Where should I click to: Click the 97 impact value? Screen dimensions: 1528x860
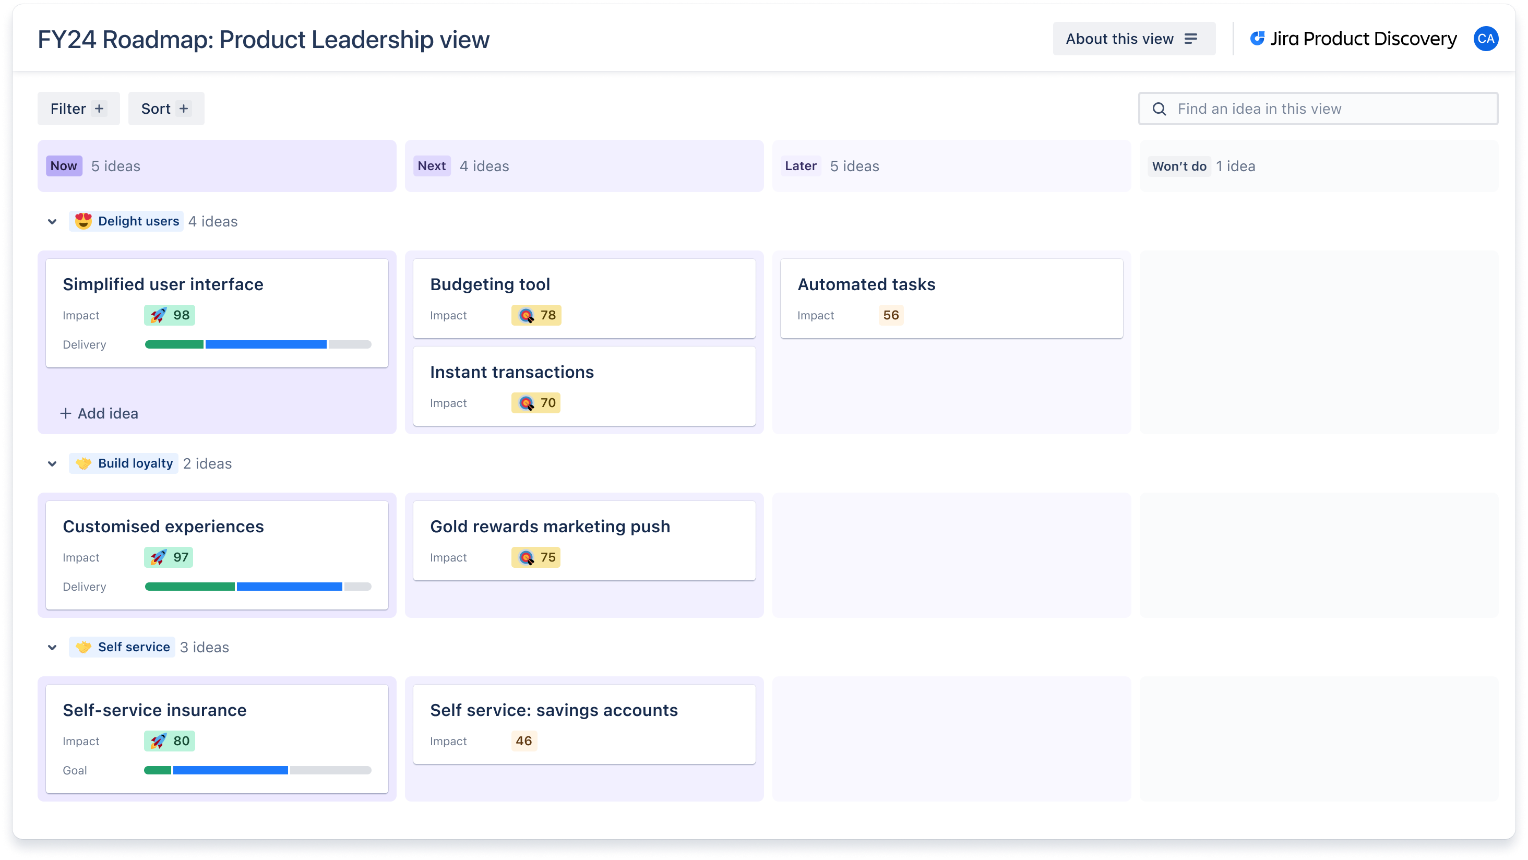click(181, 557)
